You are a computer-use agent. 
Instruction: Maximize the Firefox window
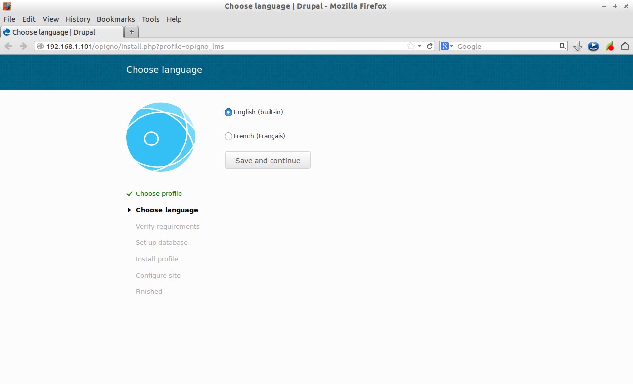pos(615,6)
